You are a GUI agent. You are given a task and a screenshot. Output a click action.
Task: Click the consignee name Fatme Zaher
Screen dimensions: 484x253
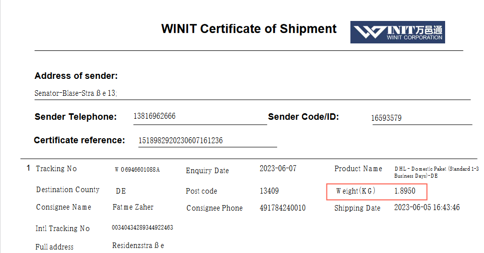(133, 207)
